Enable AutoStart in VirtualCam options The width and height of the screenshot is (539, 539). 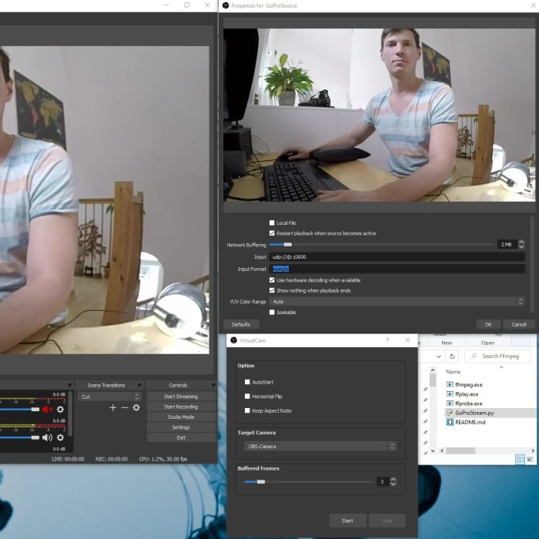(x=247, y=382)
